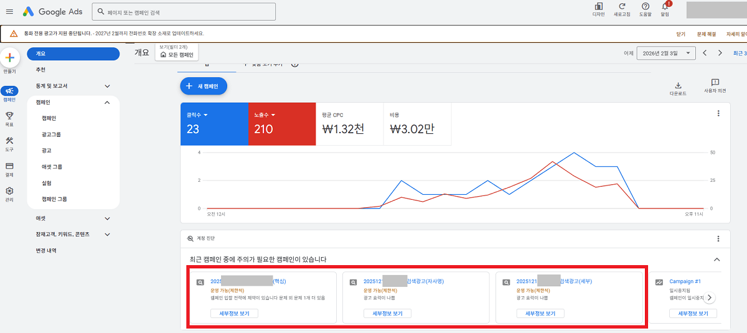Go to next date with right arrow

720,53
